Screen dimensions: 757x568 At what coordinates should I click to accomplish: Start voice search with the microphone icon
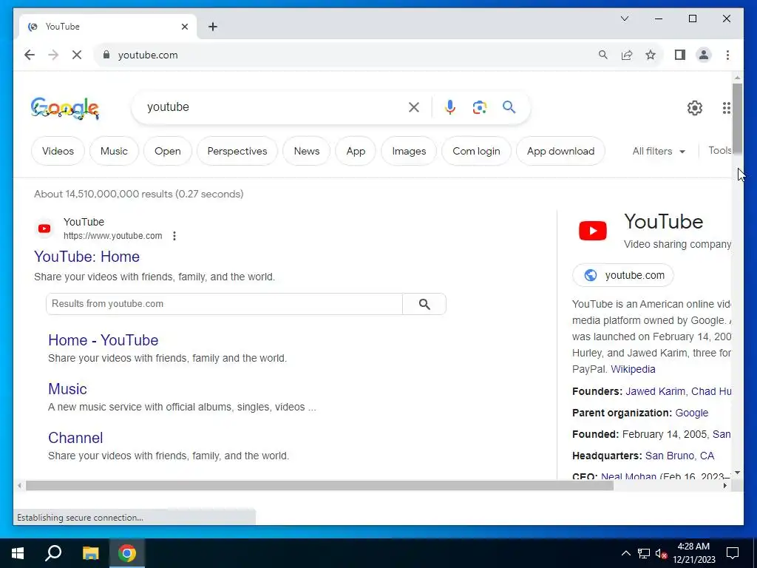pyautogui.click(x=450, y=107)
